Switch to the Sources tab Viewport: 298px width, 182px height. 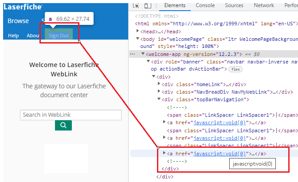coord(234,5)
